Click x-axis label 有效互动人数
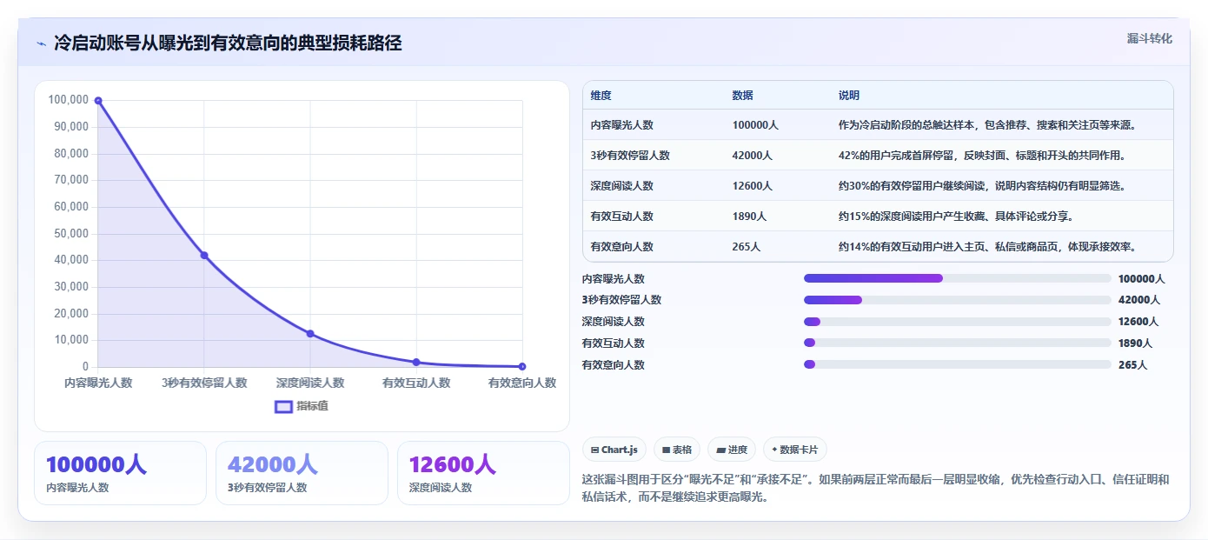 [x=416, y=383]
